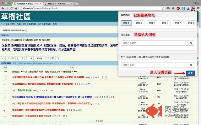This screenshot has height=125, width=201.
Task: Click the 链接 6 button
Action: coord(191,23)
